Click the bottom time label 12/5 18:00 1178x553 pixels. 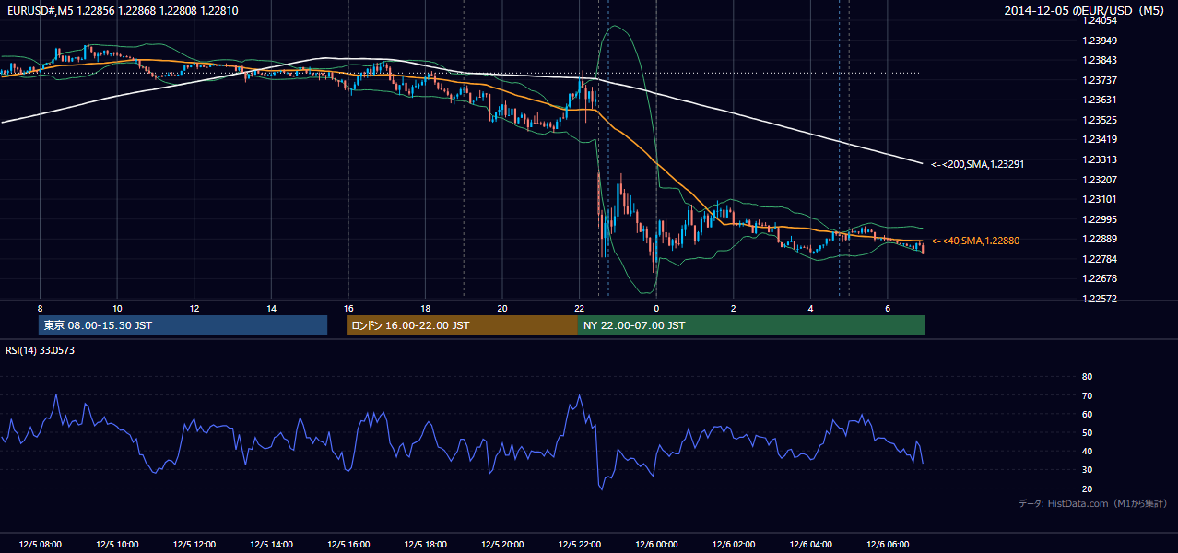[425, 545]
